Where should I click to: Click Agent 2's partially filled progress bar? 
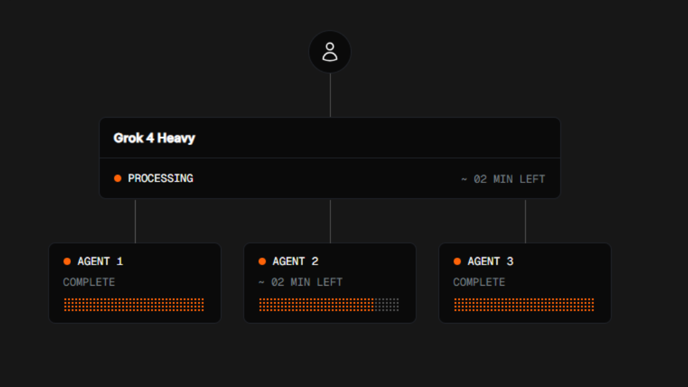[x=329, y=304]
